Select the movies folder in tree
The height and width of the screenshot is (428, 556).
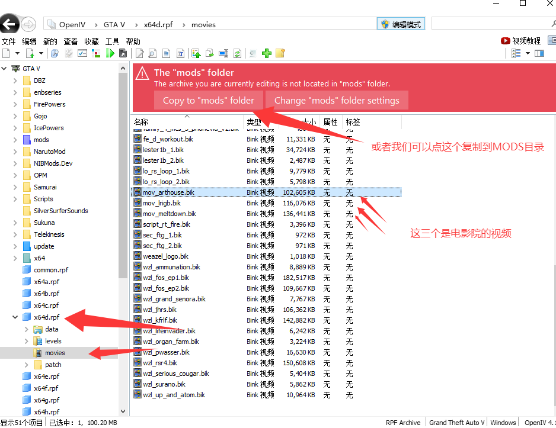tap(55, 353)
